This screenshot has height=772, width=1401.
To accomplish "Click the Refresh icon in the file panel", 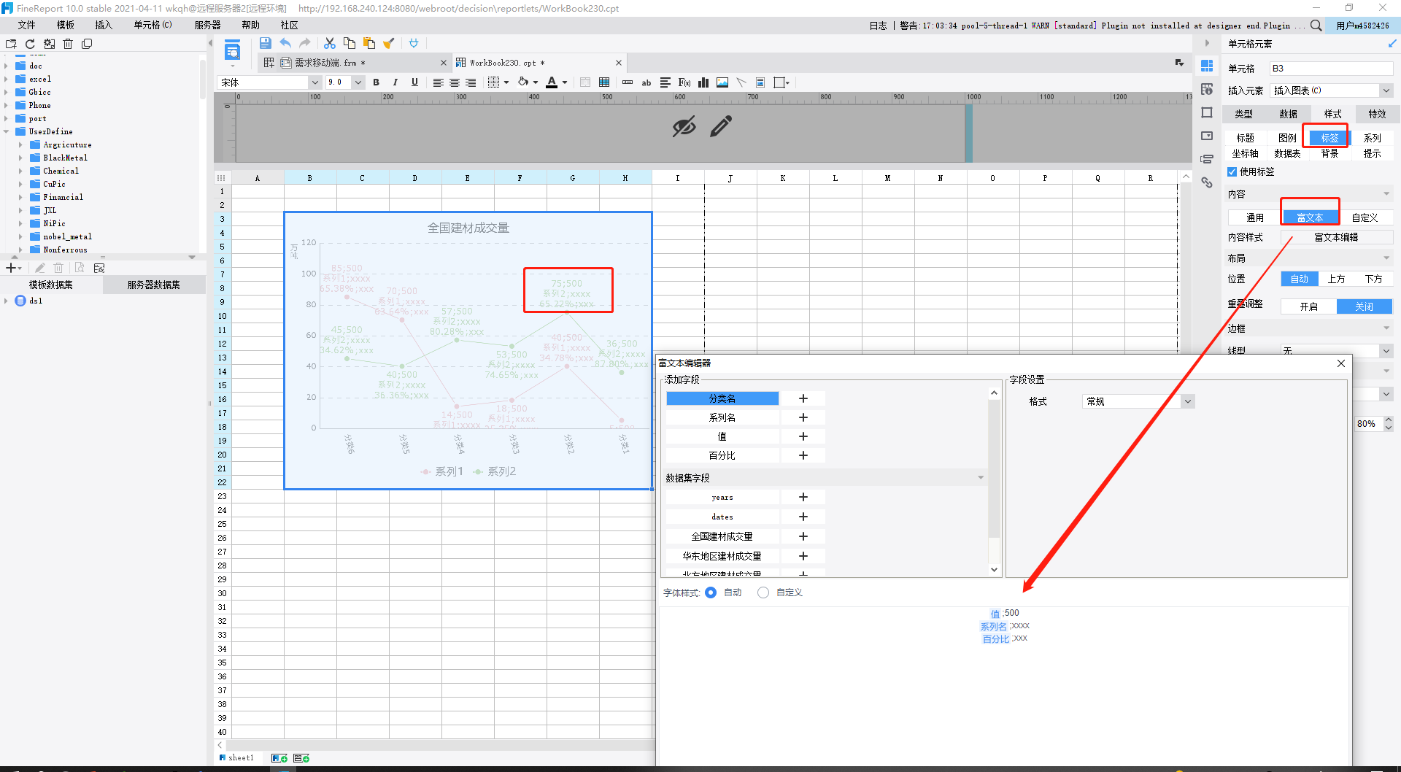I will 30,44.
